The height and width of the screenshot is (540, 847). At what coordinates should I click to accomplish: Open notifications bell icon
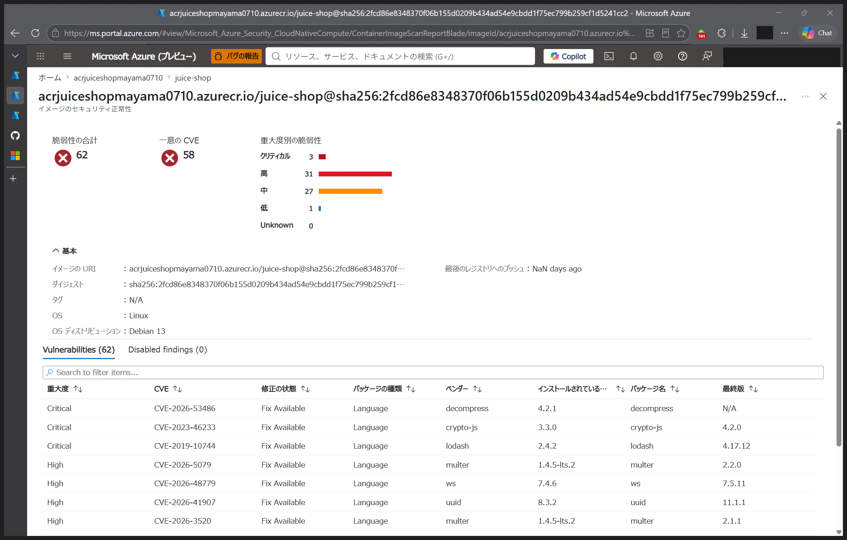[x=634, y=56]
